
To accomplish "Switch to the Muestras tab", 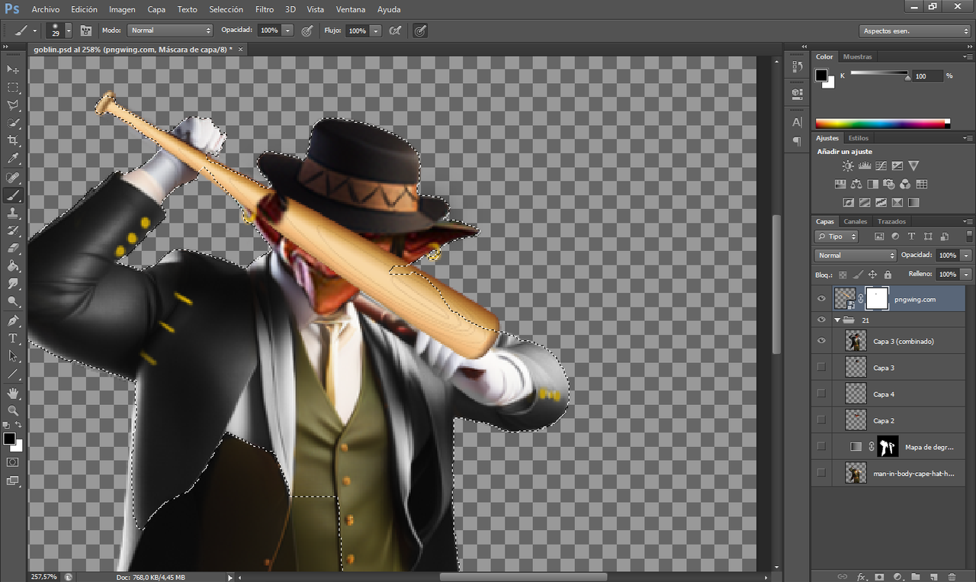I will click(858, 56).
